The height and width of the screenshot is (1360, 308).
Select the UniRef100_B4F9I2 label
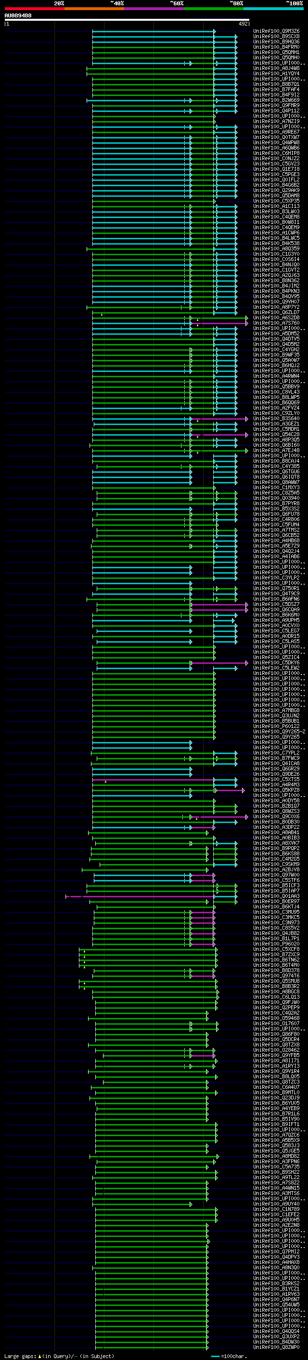click(276, 95)
